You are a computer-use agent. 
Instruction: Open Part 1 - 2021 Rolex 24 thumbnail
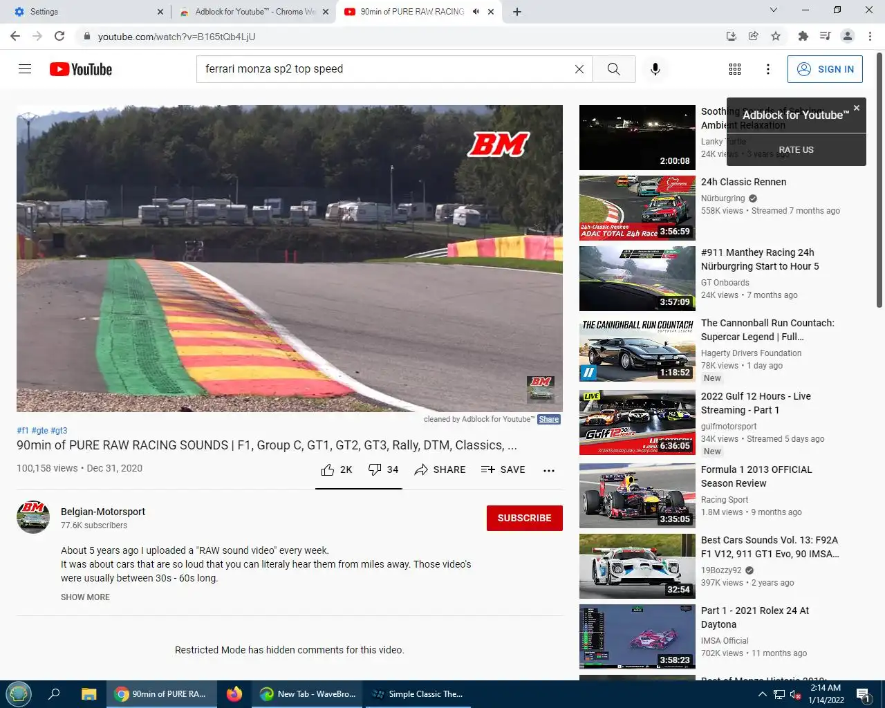(x=637, y=637)
